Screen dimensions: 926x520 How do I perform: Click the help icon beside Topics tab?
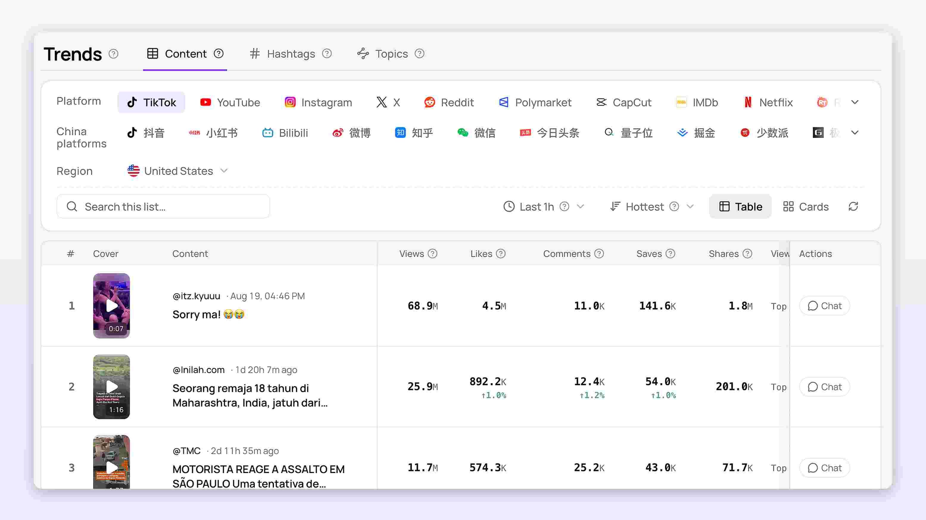tap(420, 54)
